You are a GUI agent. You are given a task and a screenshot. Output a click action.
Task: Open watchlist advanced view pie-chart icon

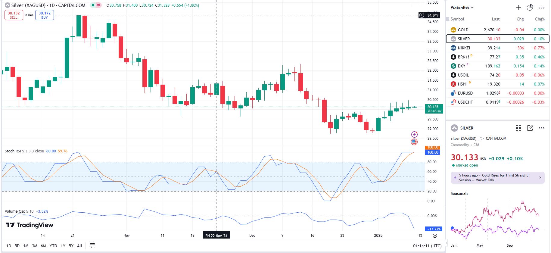(530, 8)
